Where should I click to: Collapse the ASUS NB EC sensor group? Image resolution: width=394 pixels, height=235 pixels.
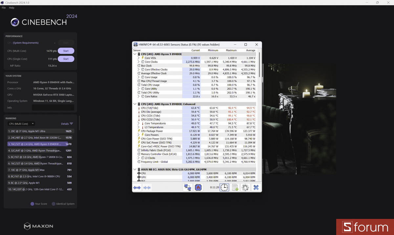click(135, 169)
